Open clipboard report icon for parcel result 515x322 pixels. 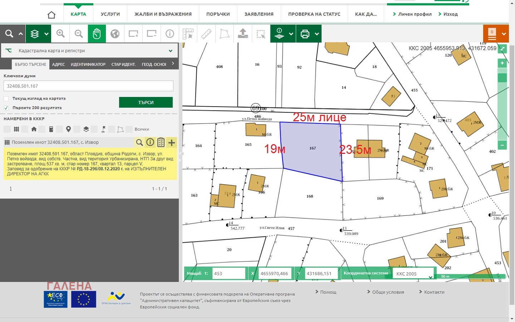click(x=161, y=142)
